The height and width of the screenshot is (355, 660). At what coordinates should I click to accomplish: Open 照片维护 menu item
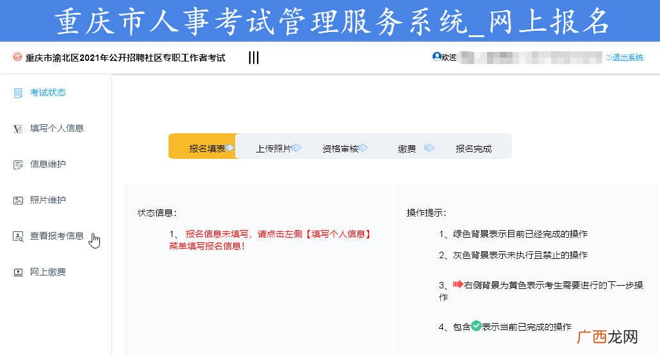[x=48, y=200]
